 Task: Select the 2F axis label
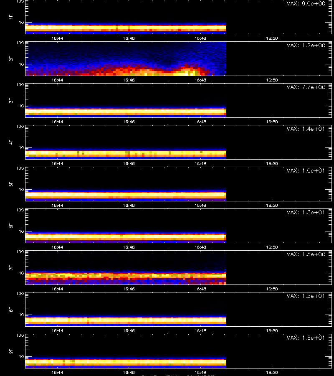coord(11,58)
